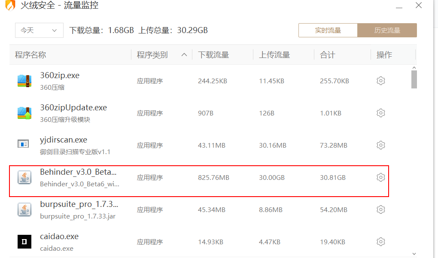438x258 pixels.
Task: Open the 今天 date range dropdown
Action: click(39, 30)
